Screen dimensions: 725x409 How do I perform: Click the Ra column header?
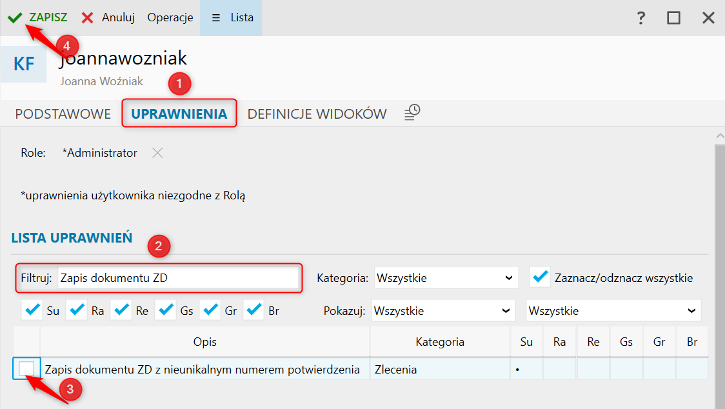(x=559, y=342)
